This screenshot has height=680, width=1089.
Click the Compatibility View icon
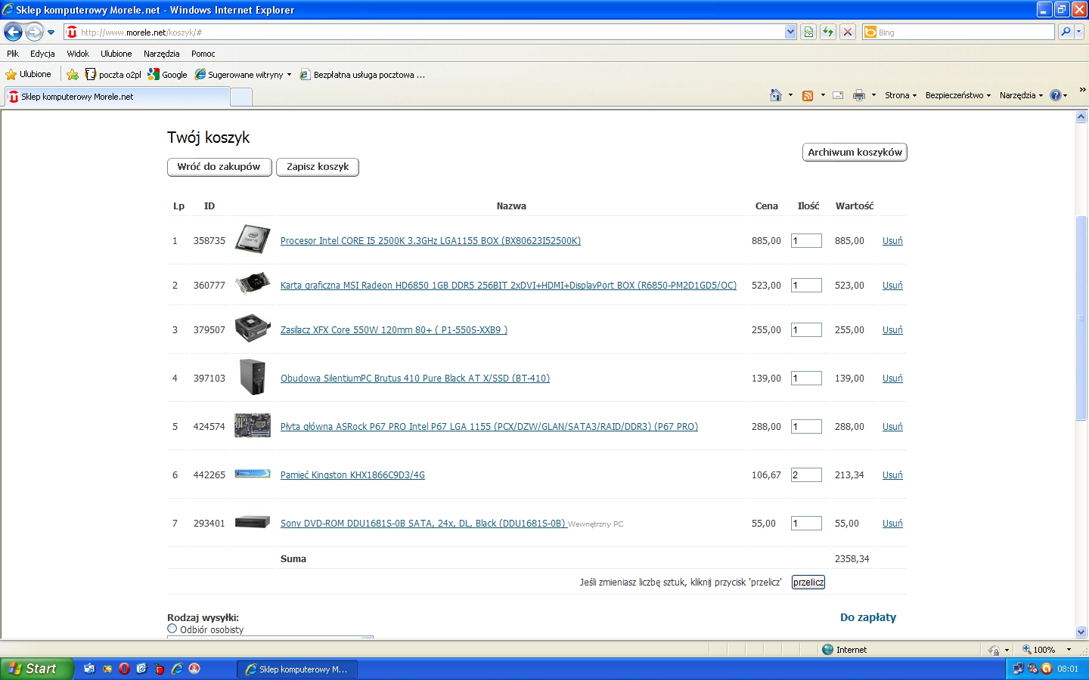point(808,32)
